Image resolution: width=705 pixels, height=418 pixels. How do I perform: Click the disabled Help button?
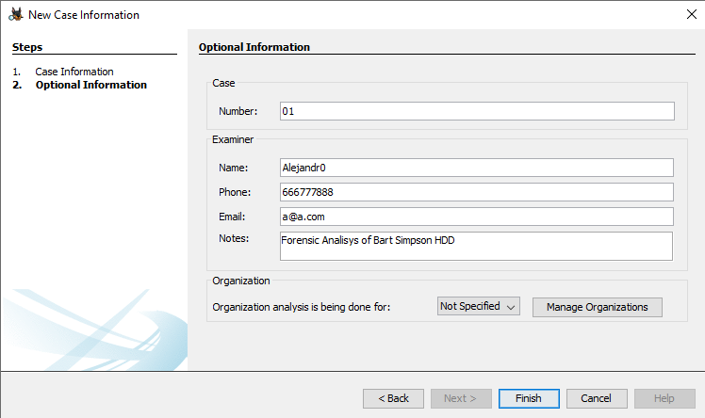pyautogui.click(x=664, y=398)
